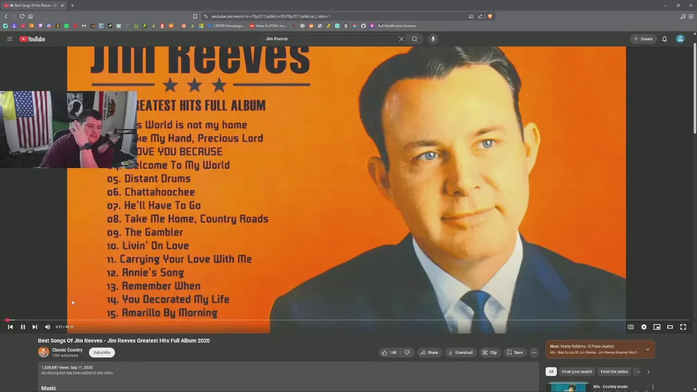The image size is (697, 392).
Task: Open the Modification Universe bookmark
Action: click(397, 26)
